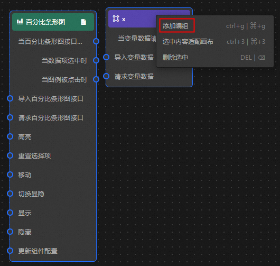The height and width of the screenshot is (266, 280).
Task: Click the 移动 action port
Action: [x=10, y=175]
